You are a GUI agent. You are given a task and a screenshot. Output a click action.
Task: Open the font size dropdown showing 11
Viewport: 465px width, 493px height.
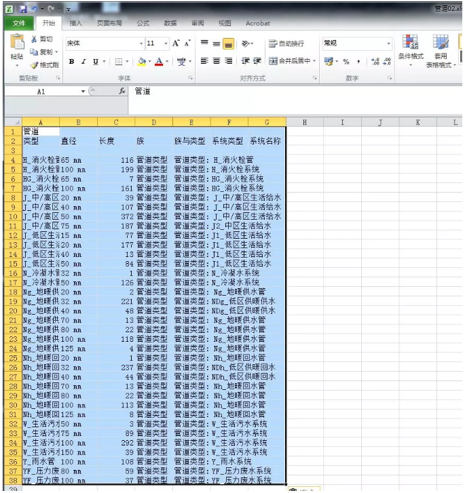click(166, 43)
